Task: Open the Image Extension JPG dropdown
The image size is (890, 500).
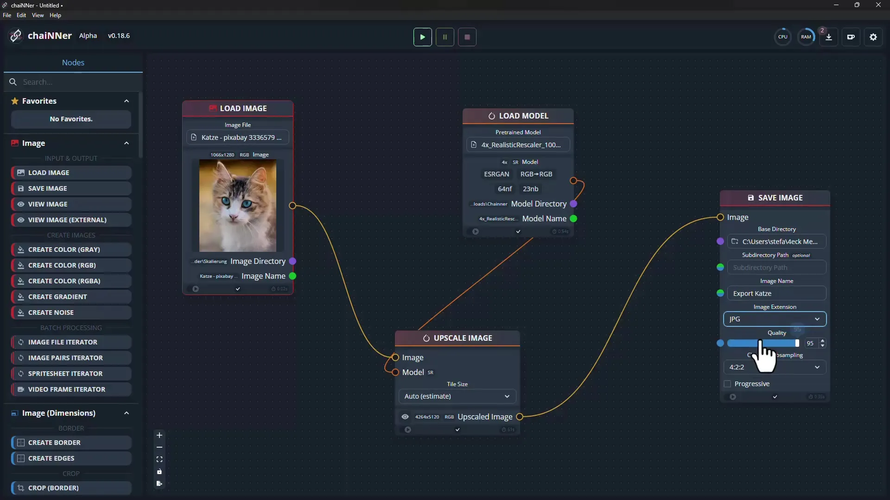Action: (775, 319)
